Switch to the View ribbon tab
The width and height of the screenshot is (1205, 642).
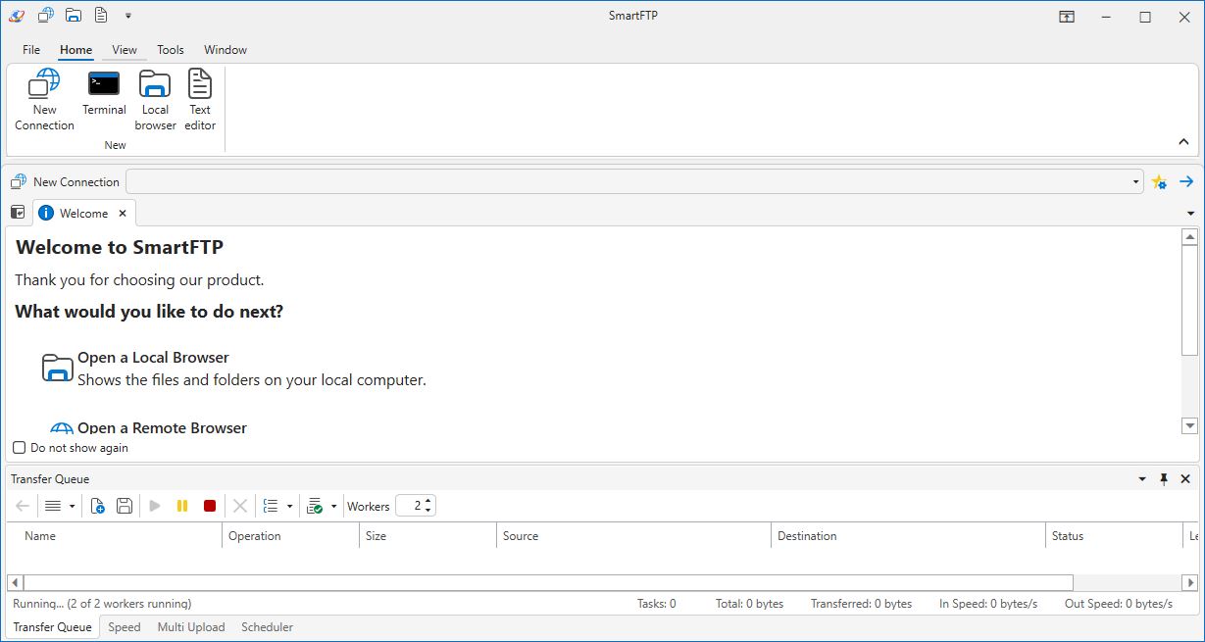125,50
